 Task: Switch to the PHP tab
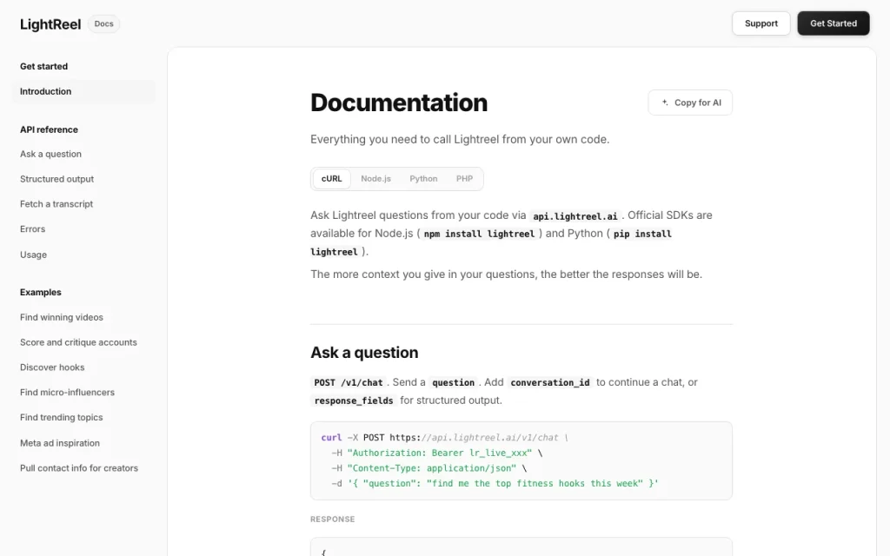coord(464,179)
